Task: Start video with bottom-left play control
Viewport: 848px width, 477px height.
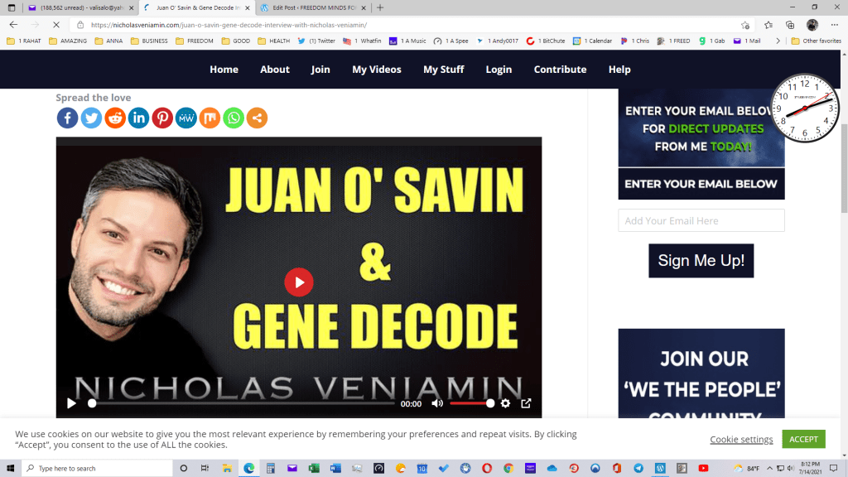Action: tap(71, 403)
